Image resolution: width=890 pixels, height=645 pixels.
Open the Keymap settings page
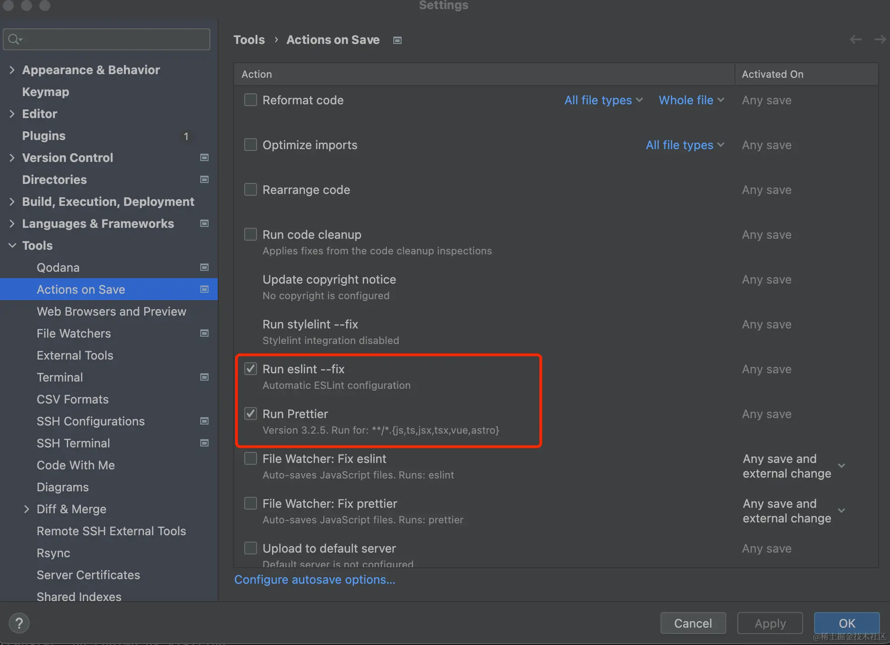pyautogui.click(x=45, y=92)
